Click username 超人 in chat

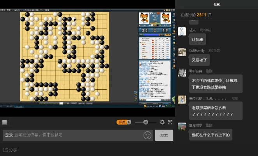coord(192,30)
